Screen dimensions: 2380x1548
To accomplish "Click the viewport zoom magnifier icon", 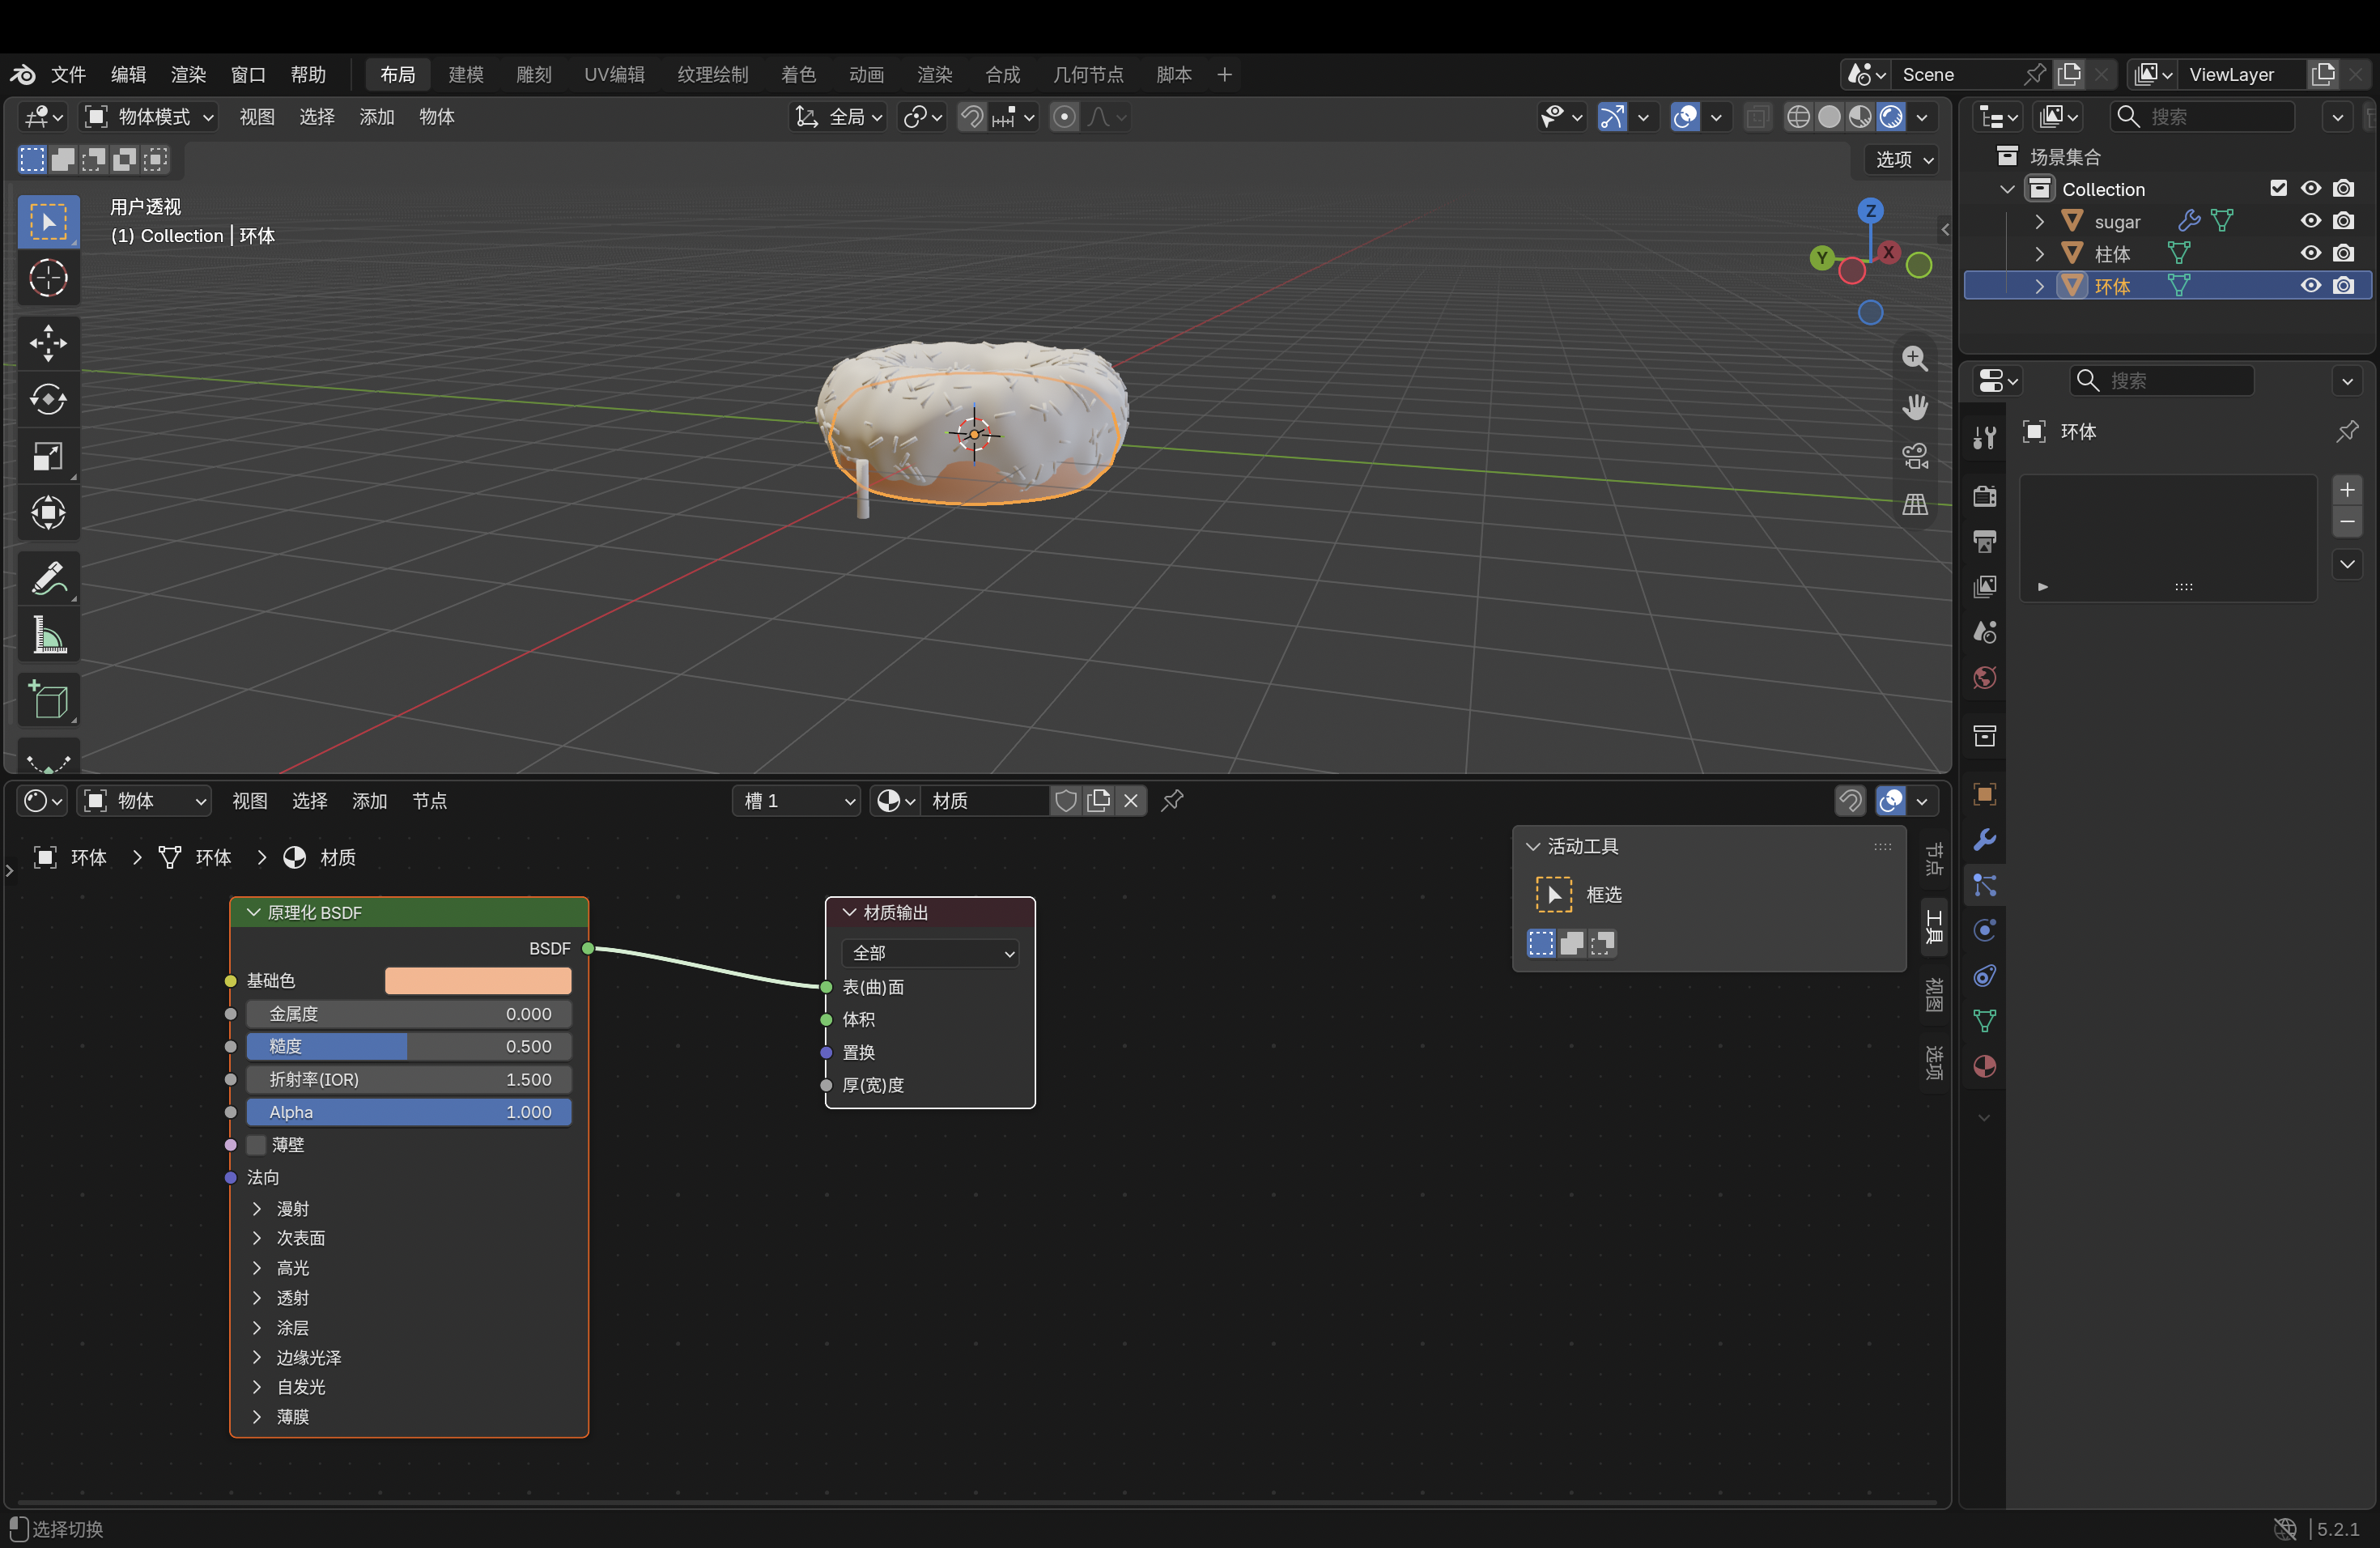I will click(x=1914, y=358).
